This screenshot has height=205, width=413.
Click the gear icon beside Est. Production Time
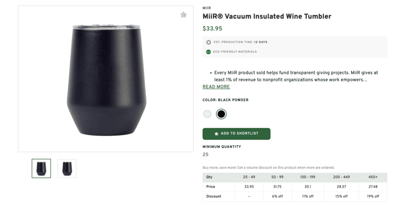coord(209,42)
